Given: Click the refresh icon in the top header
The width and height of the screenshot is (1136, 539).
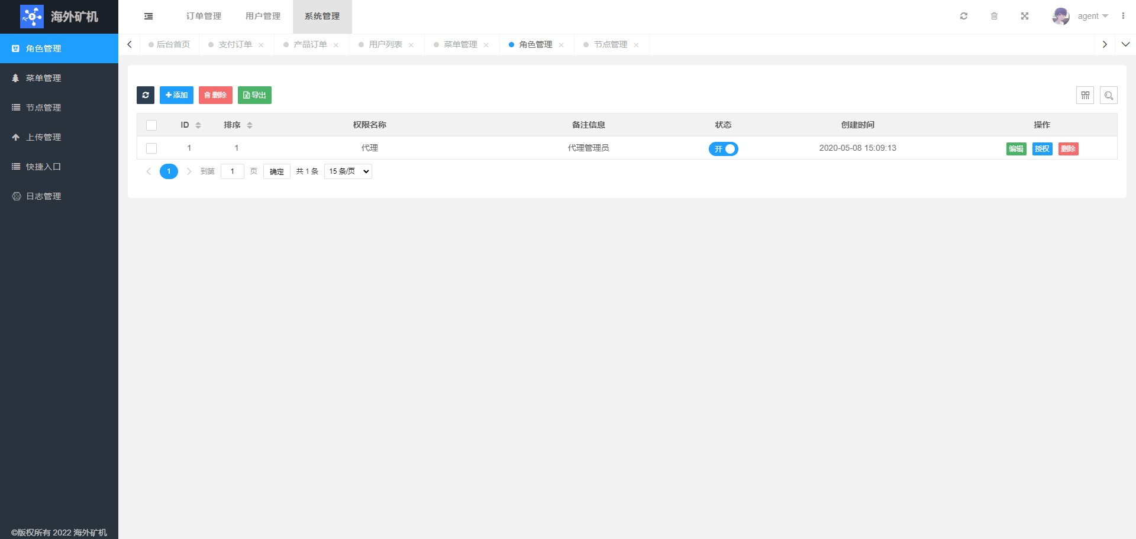Looking at the screenshot, I should point(964,16).
